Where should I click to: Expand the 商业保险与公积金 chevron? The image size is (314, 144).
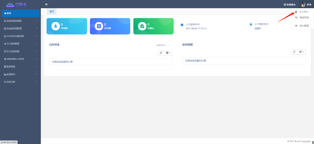(37, 59)
